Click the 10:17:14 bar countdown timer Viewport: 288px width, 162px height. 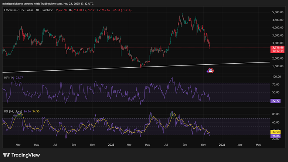point(277,51)
